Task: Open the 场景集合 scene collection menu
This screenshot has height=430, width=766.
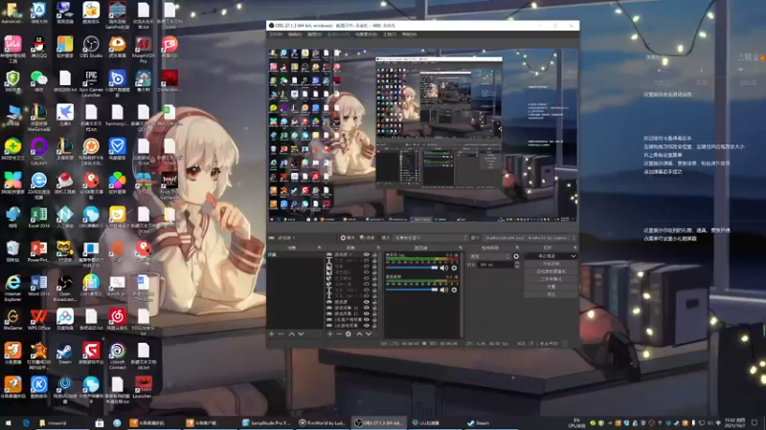Action: (366, 34)
